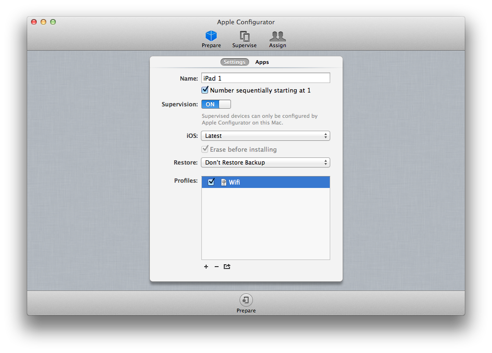Minimize the window with yellow button

tap(43, 22)
